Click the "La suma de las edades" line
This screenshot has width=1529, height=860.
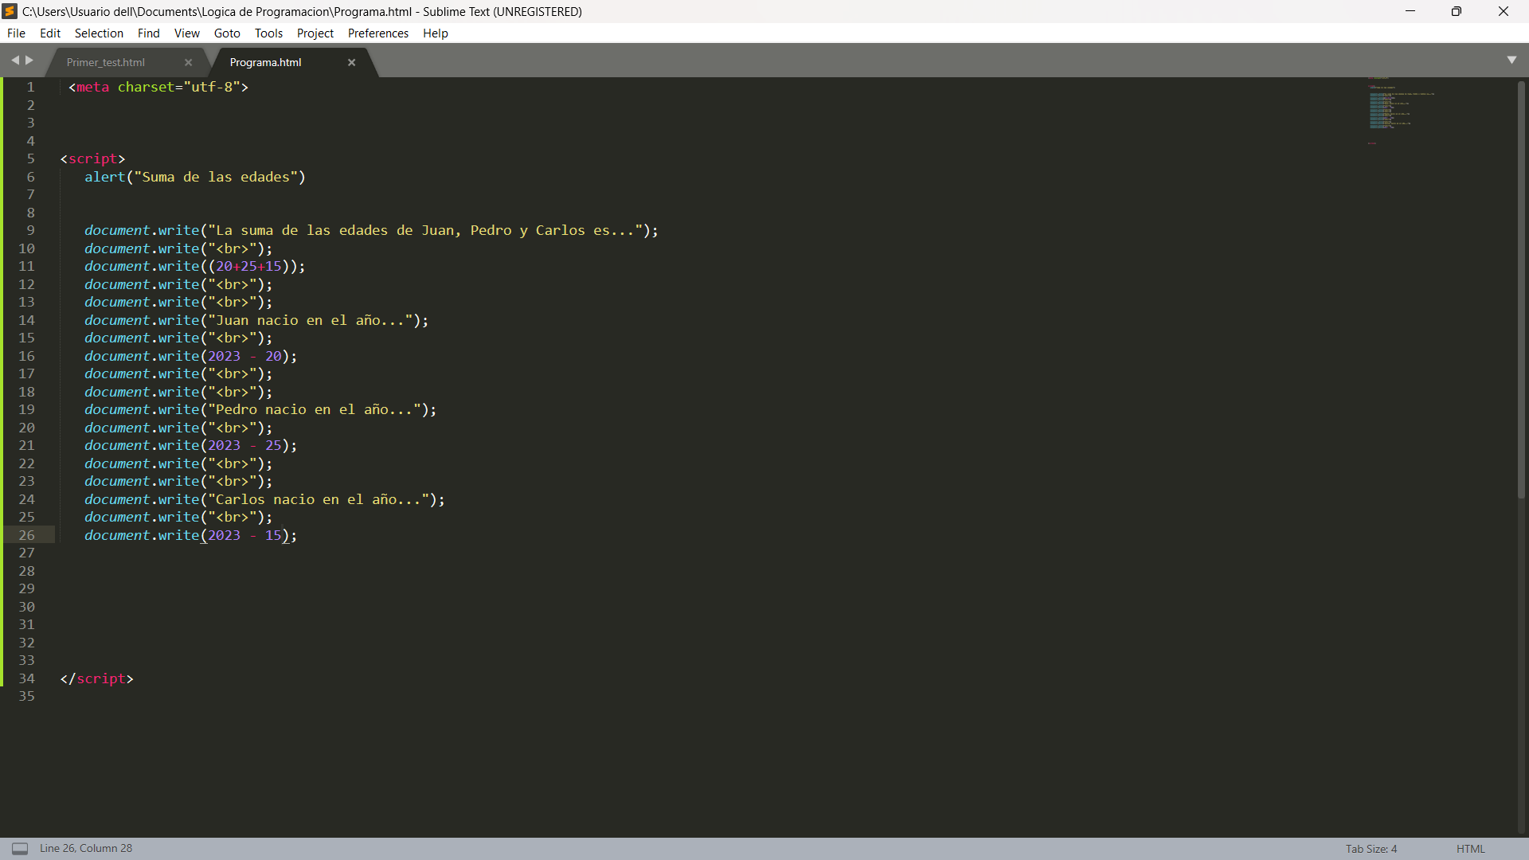click(x=371, y=230)
